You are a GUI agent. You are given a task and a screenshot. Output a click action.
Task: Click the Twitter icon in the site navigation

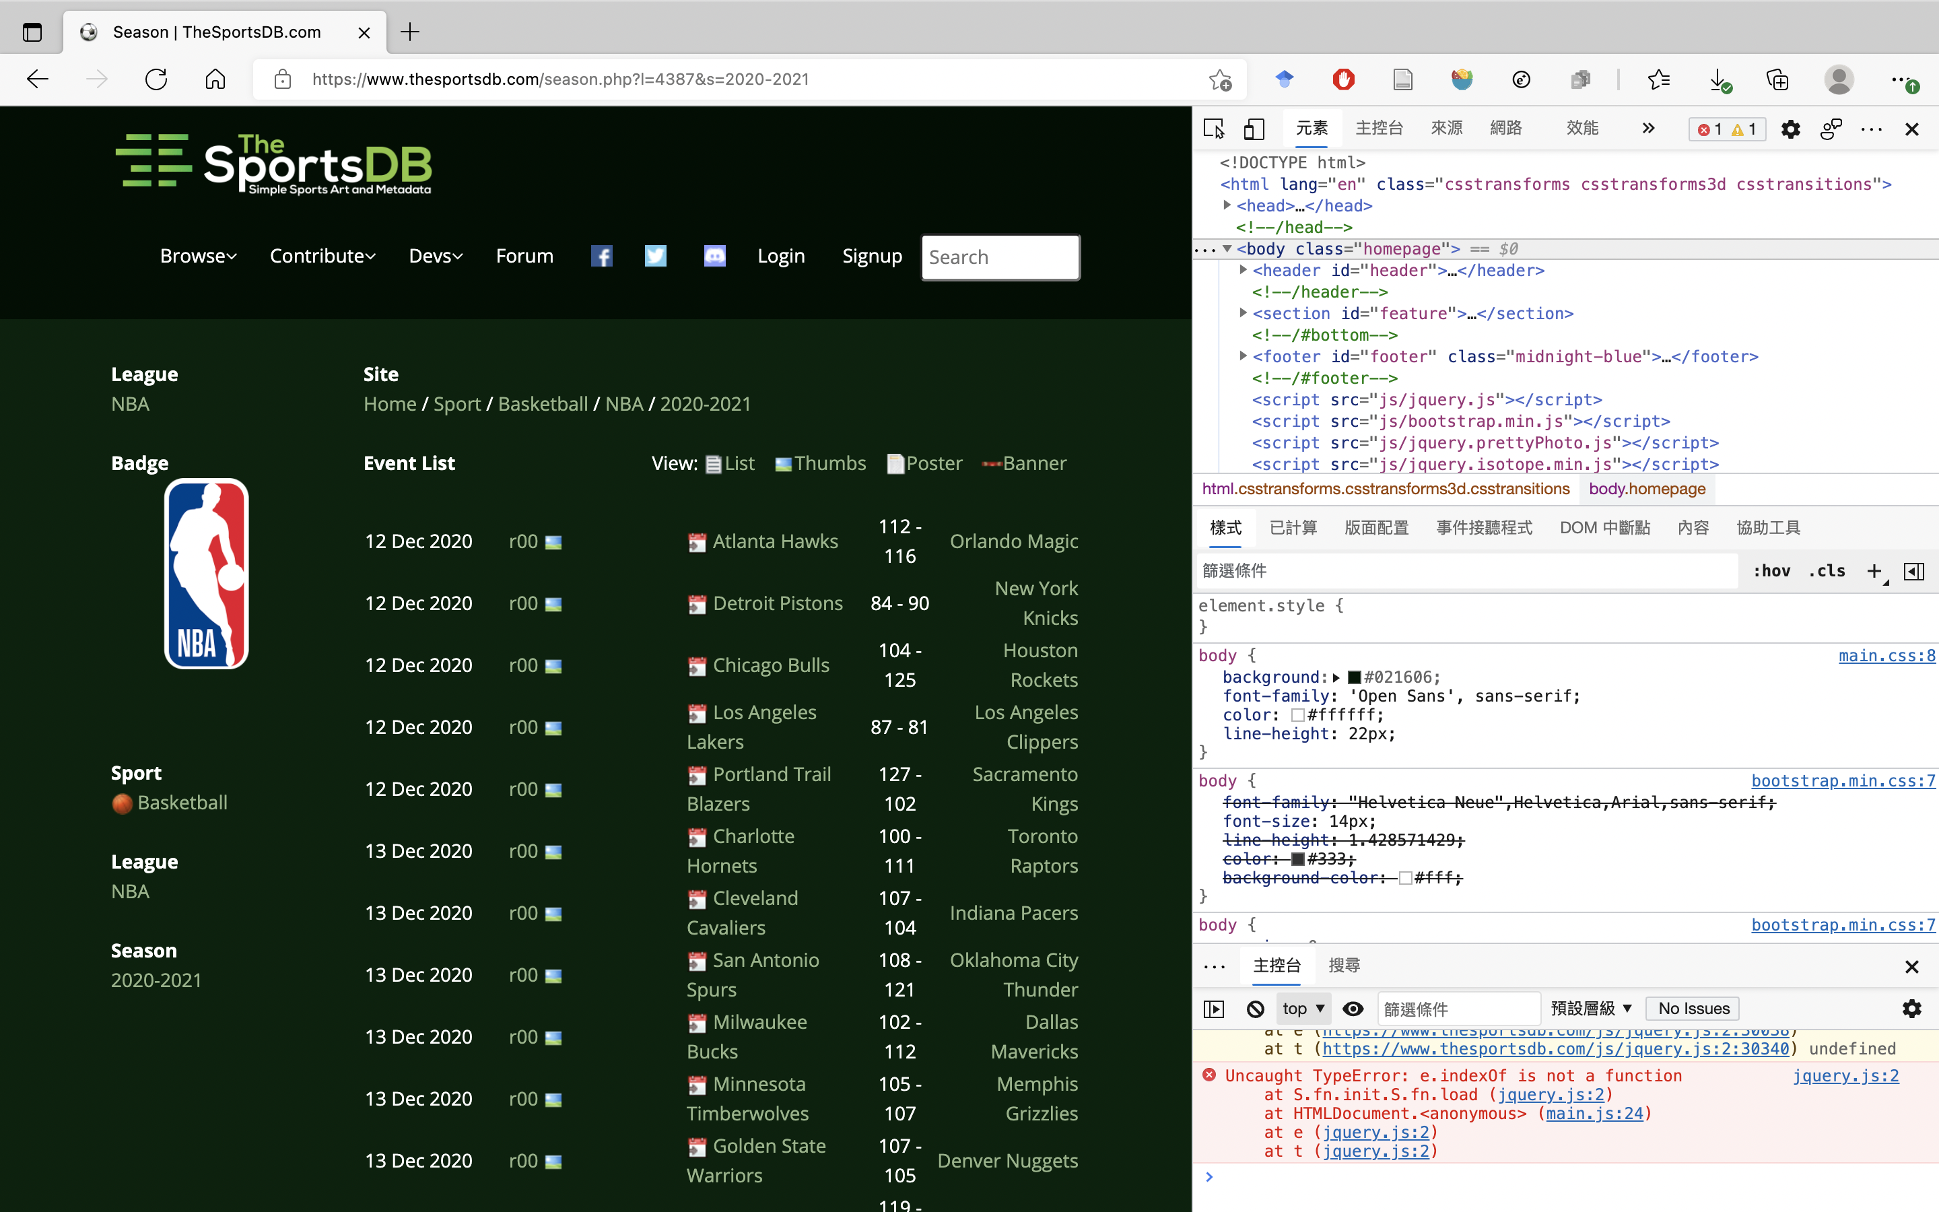655,257
